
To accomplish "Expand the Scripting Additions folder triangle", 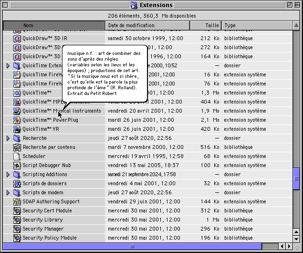I will [8, 175].
